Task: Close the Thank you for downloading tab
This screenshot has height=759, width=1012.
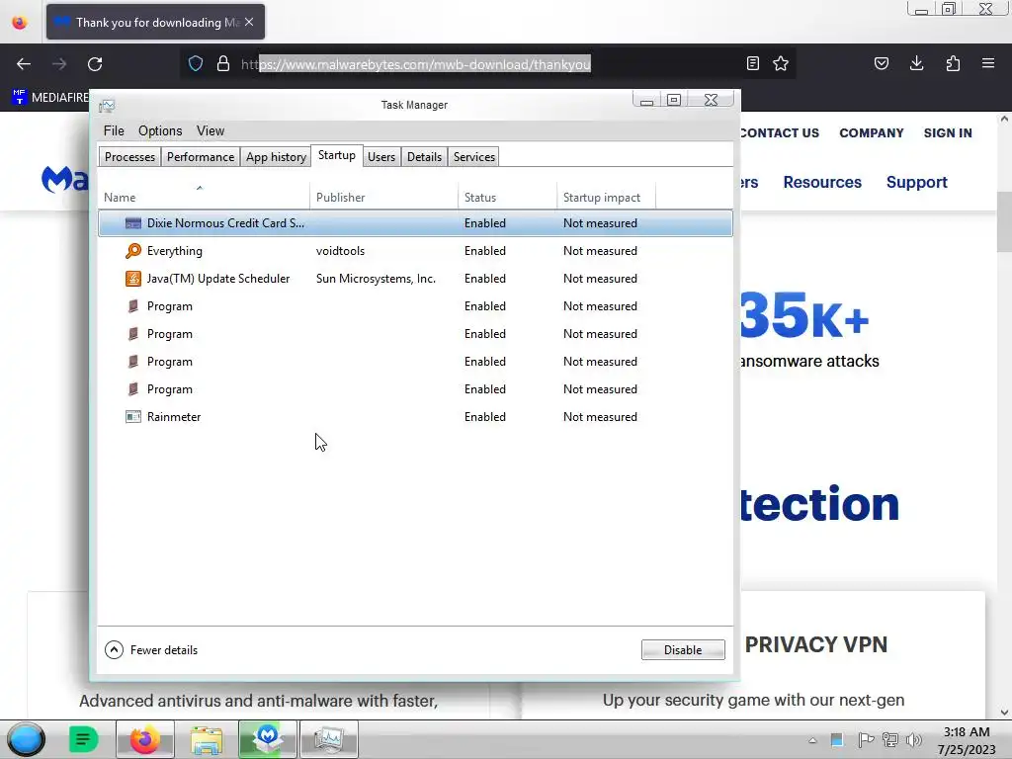Action: click(x=249, y=22)
